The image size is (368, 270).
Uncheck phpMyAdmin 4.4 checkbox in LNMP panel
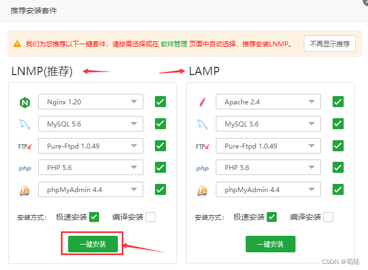point(160,189)
